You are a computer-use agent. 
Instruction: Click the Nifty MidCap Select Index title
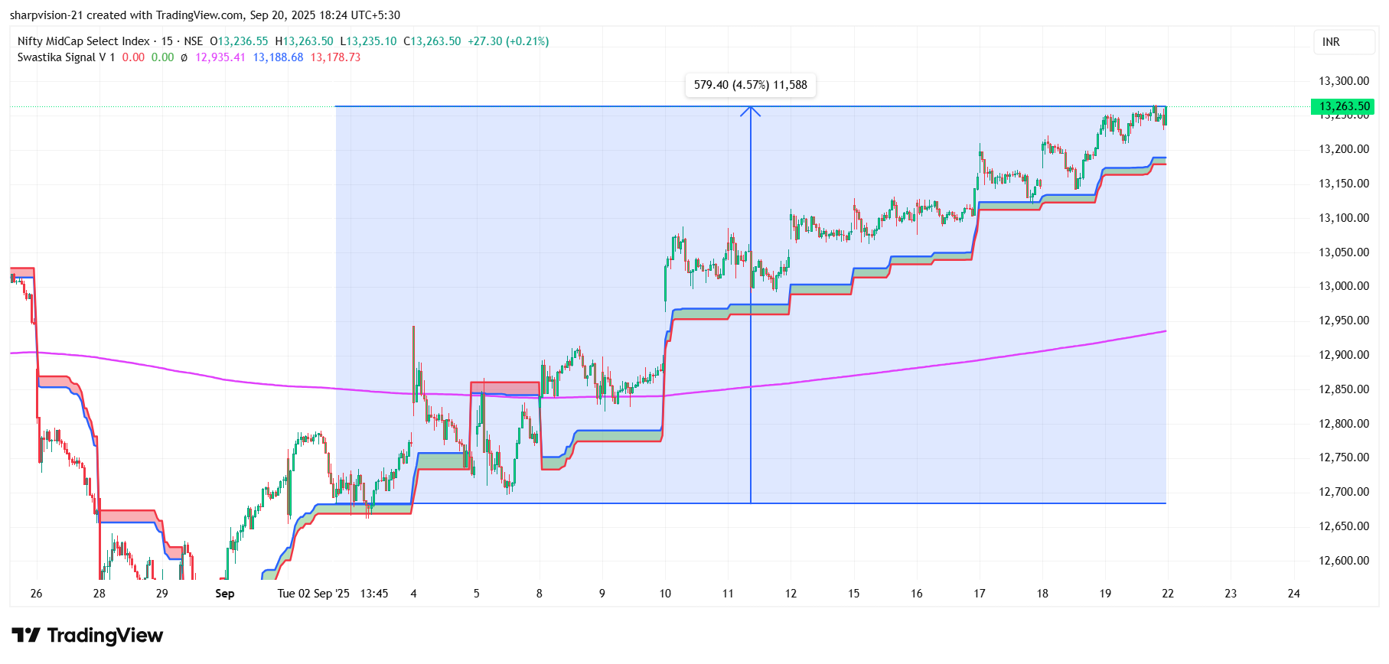coord(83,41)
